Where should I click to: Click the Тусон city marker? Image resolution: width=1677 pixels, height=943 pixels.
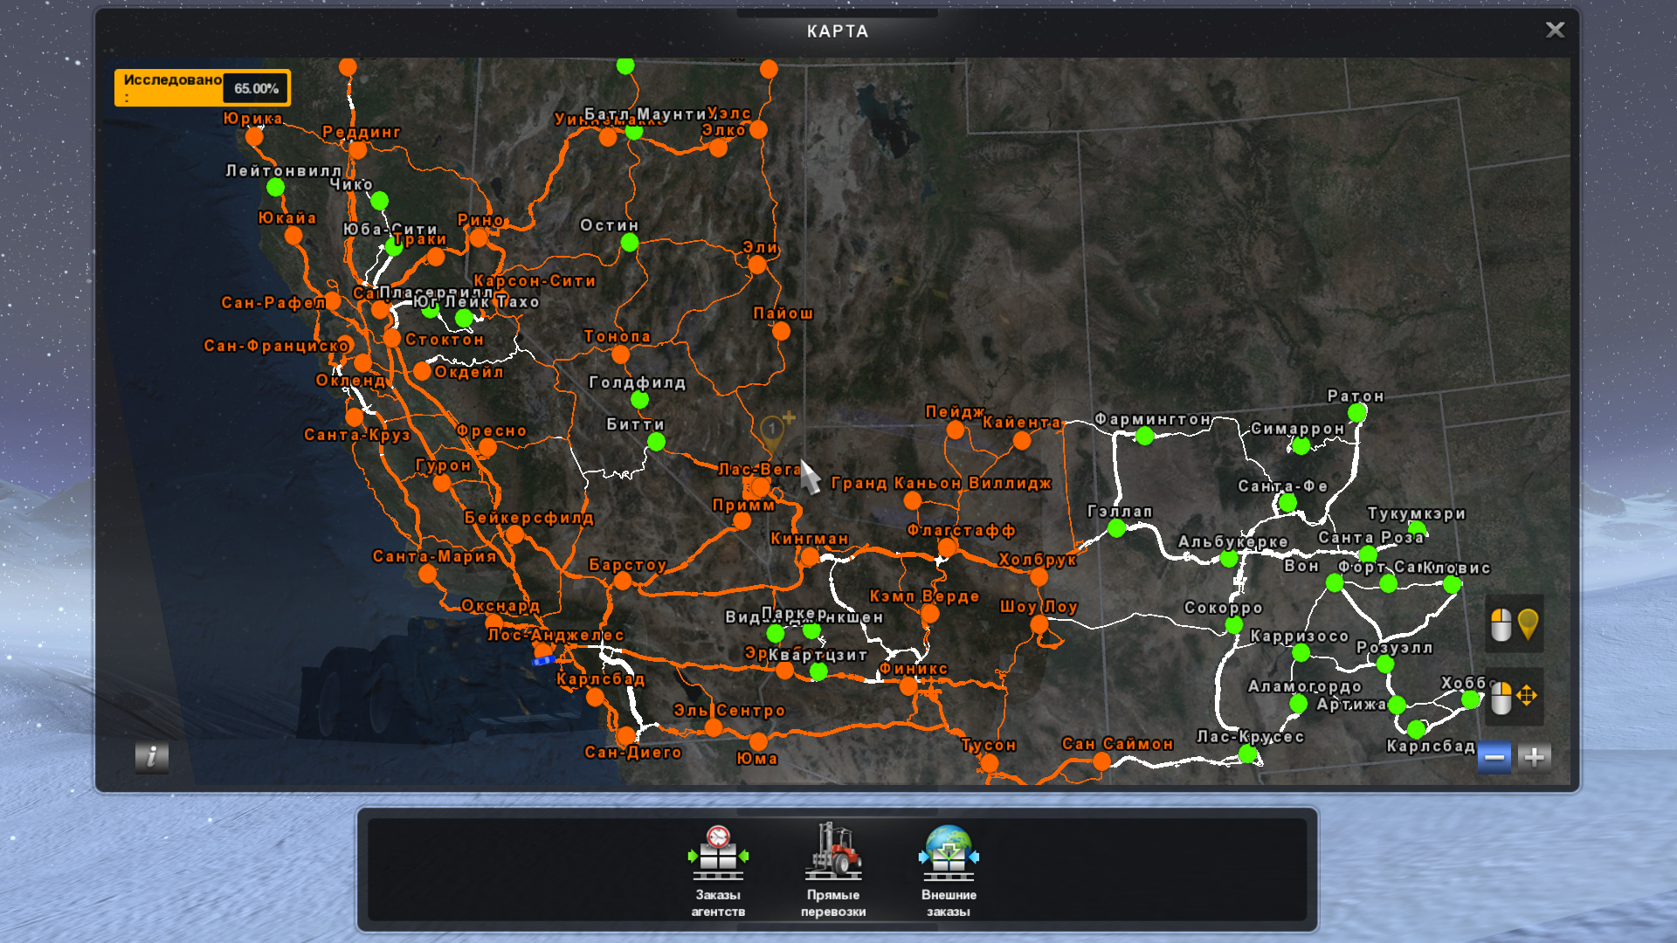(x=989, y=762)
